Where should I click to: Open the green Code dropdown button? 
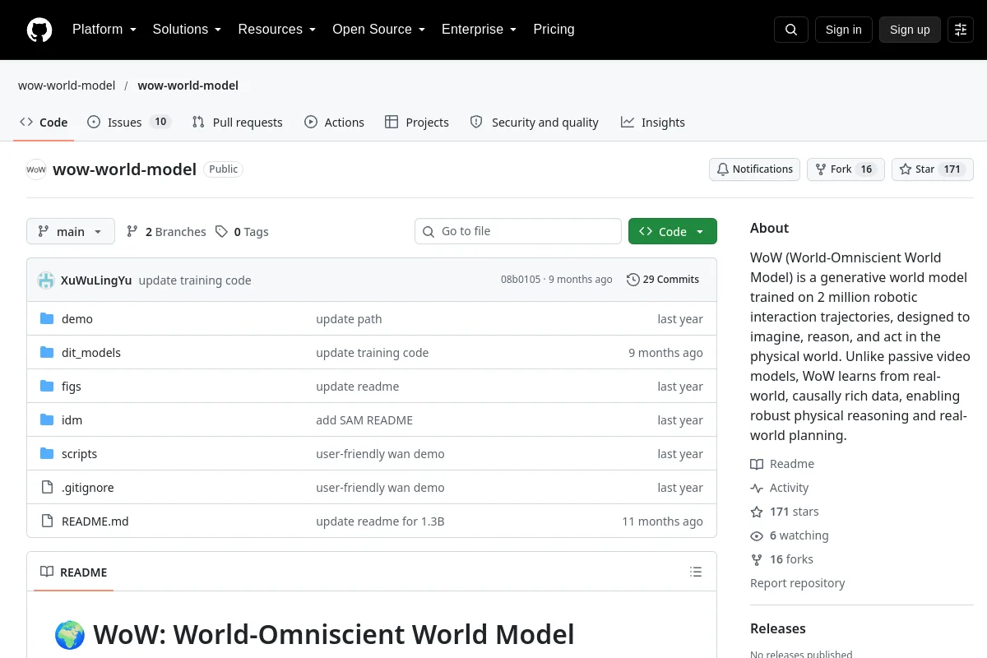point(673,231)
